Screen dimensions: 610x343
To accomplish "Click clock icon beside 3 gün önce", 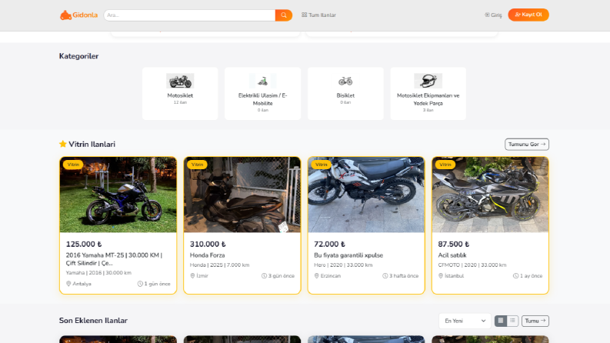I will [264, 276].
